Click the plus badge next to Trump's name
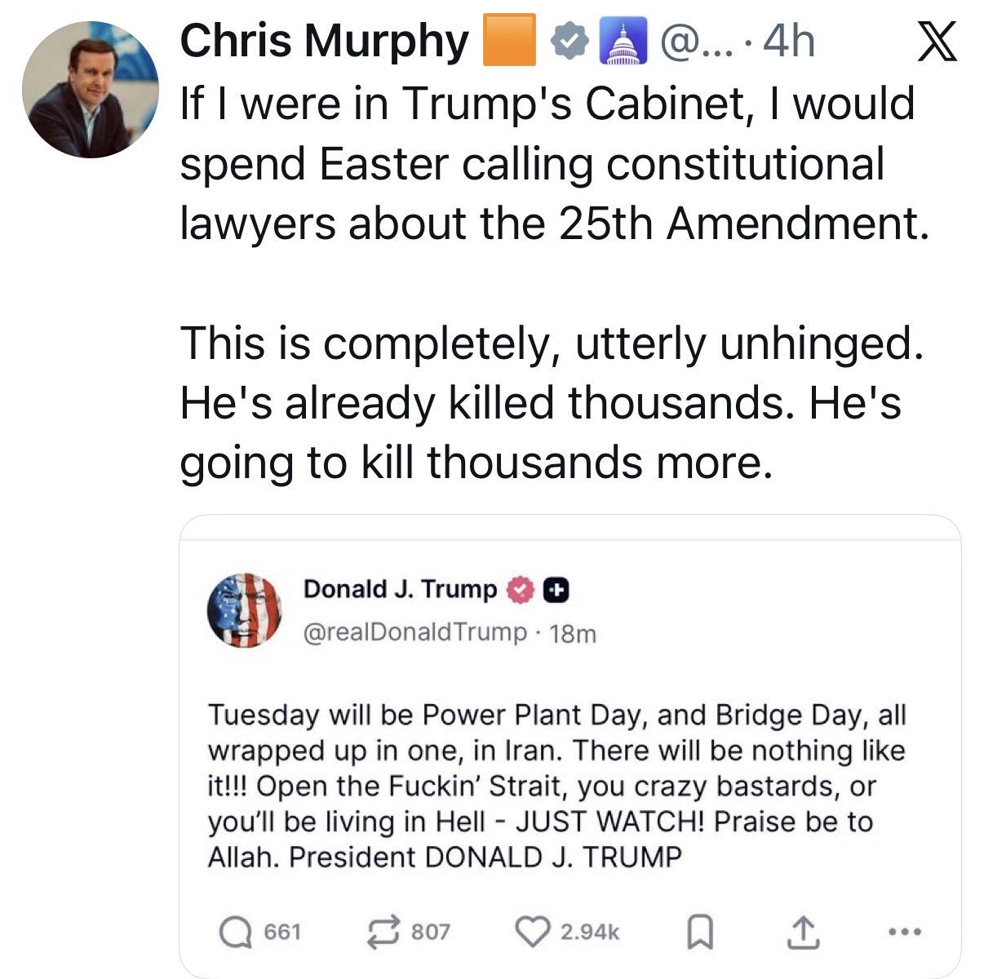The height and width of the screenshot is (979, 984). click(556, 589)
